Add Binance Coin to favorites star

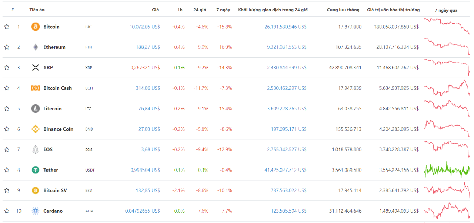(7, 129)
